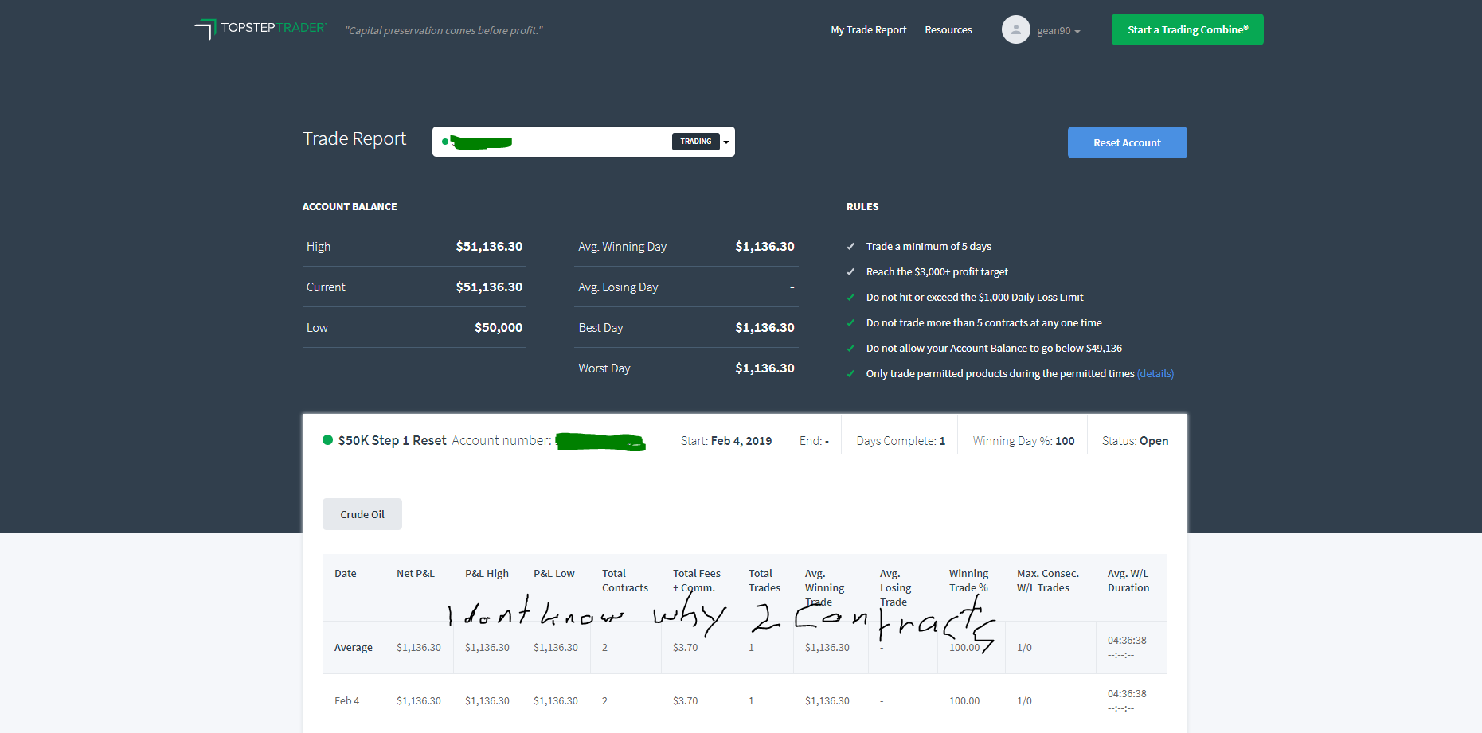Click the Avg. Winning Day value
The height and width of the screenshot is (733, 1482).
pyautogui.click(x=764, y=247)
